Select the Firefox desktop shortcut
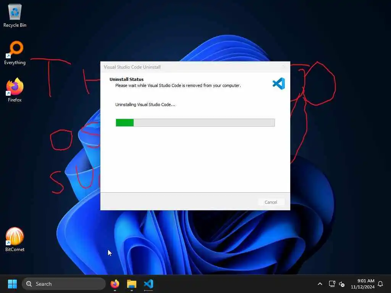 [15, 90]
